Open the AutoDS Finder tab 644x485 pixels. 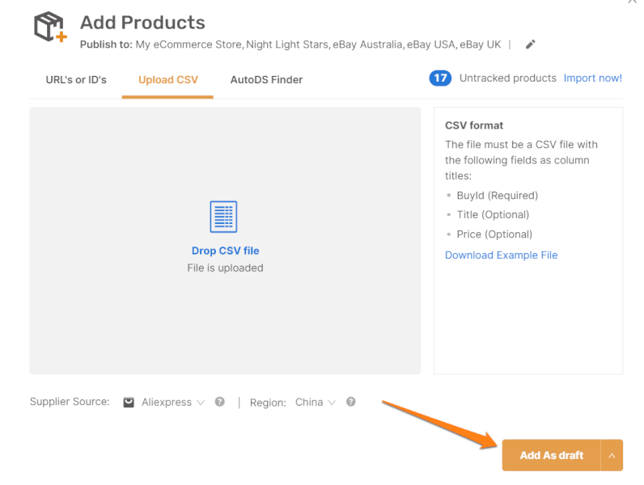(266, 79)
